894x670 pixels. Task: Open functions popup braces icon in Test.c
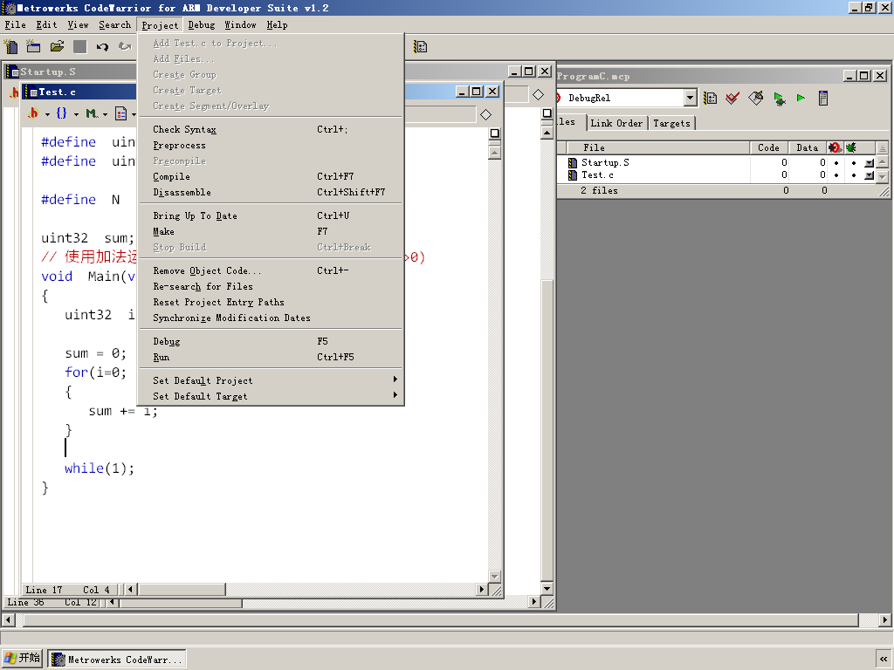[62, 113]
